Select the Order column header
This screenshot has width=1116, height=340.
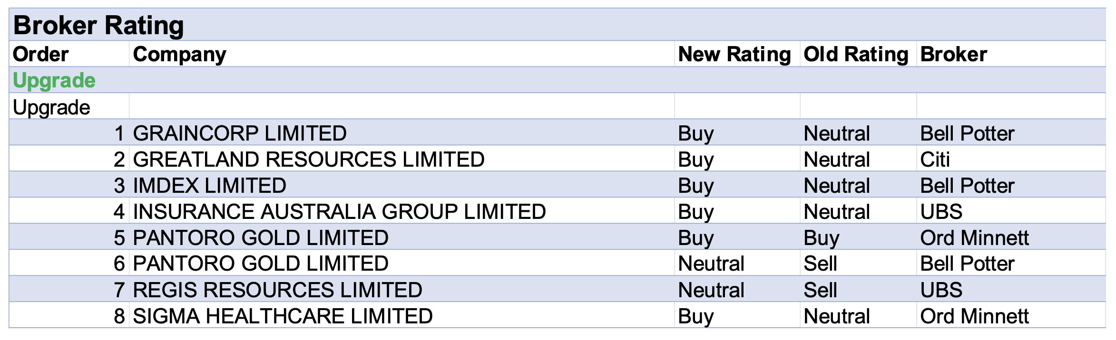[41, 54]
